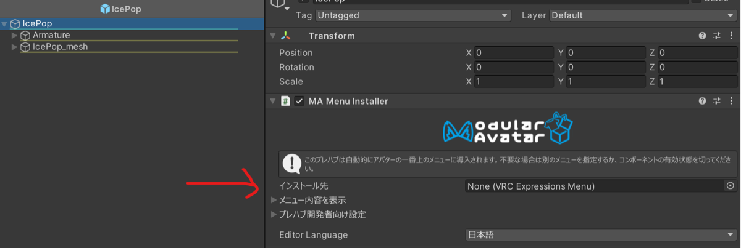Expand the Armature tree item
741x248 pixels.
(15, 36)
